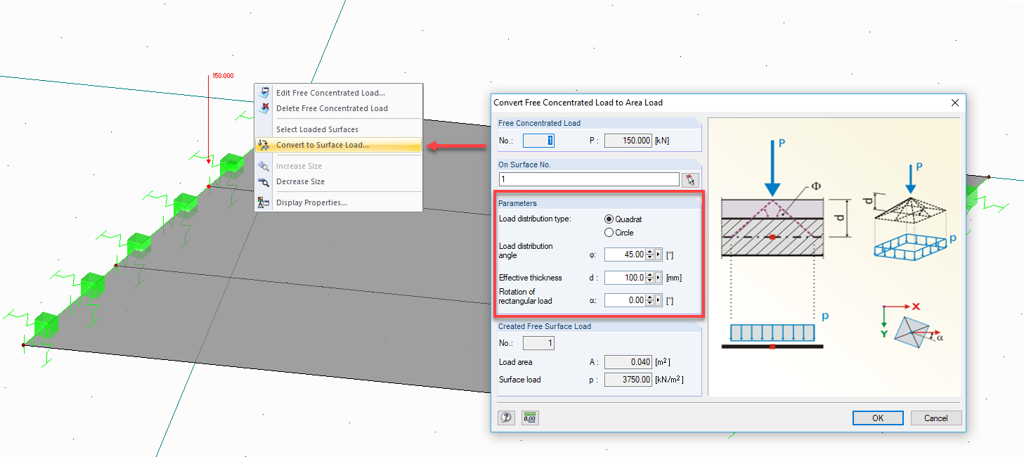Click the Increase Size magnifier icon
Image resolution: width=1024 pixels, height=457 pixels.
click(x=264, y=166)
